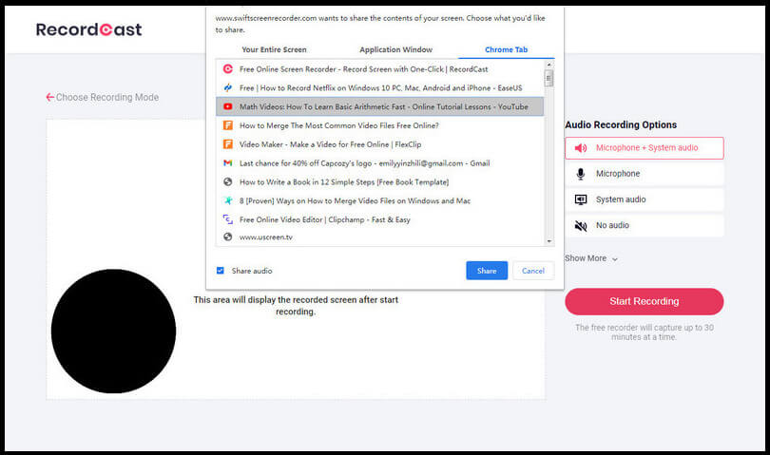770x455 pixels.
Task: Click the black circular webcam preview
Action: (x=113, y=331)
